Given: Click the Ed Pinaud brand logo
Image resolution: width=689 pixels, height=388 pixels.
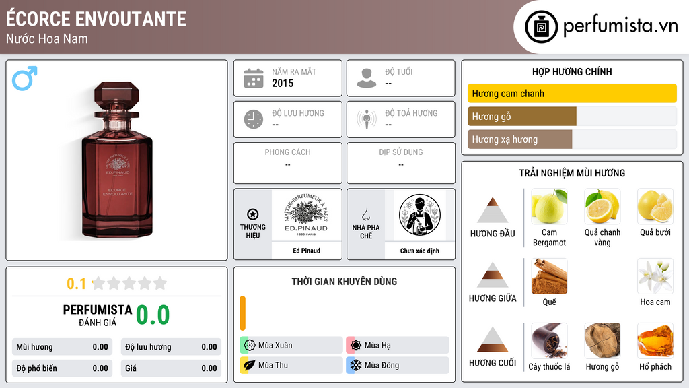Looking at the screenshot, I should tap(306, 215).
